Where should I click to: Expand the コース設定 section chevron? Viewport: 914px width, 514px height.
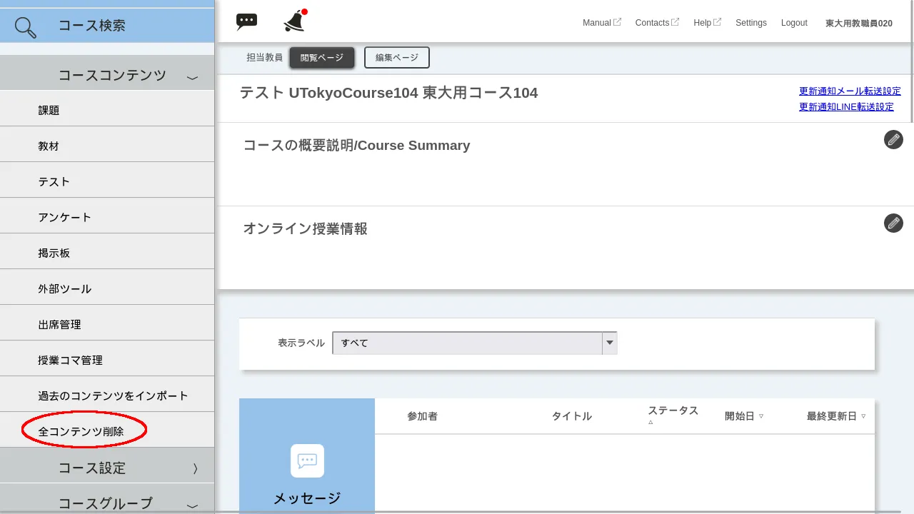click(194, 468)
